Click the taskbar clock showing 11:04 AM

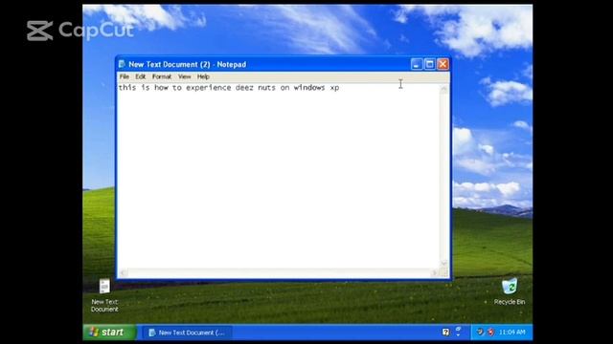point(512,333)
